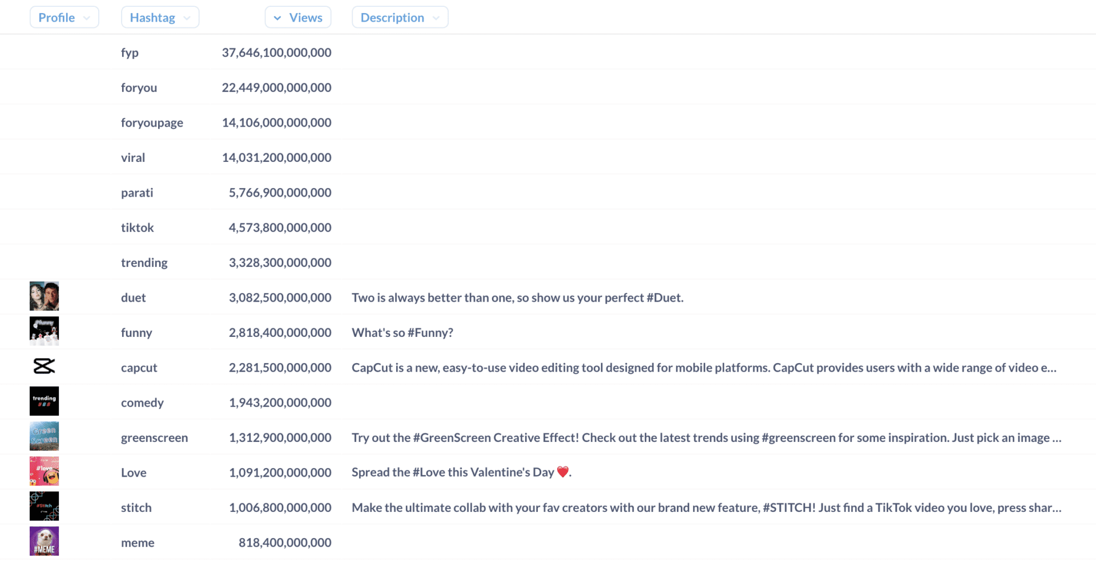Click the views value 14,031,200,000,000
The image size is (1096, 561).
coord(276,157)
